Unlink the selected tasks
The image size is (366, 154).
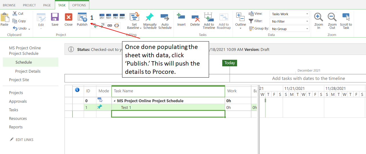tap(117, 25)
